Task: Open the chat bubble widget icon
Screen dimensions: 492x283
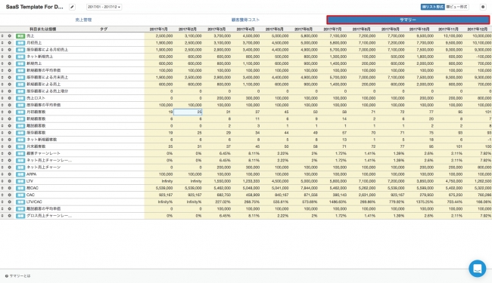Action: 478,269
